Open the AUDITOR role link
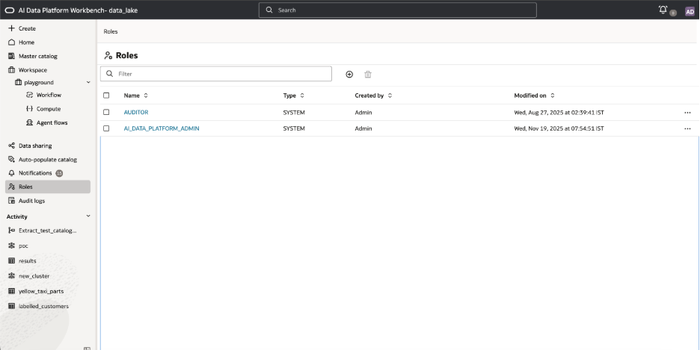The height and width of the screenshot is (350, 700). [136, 113]
